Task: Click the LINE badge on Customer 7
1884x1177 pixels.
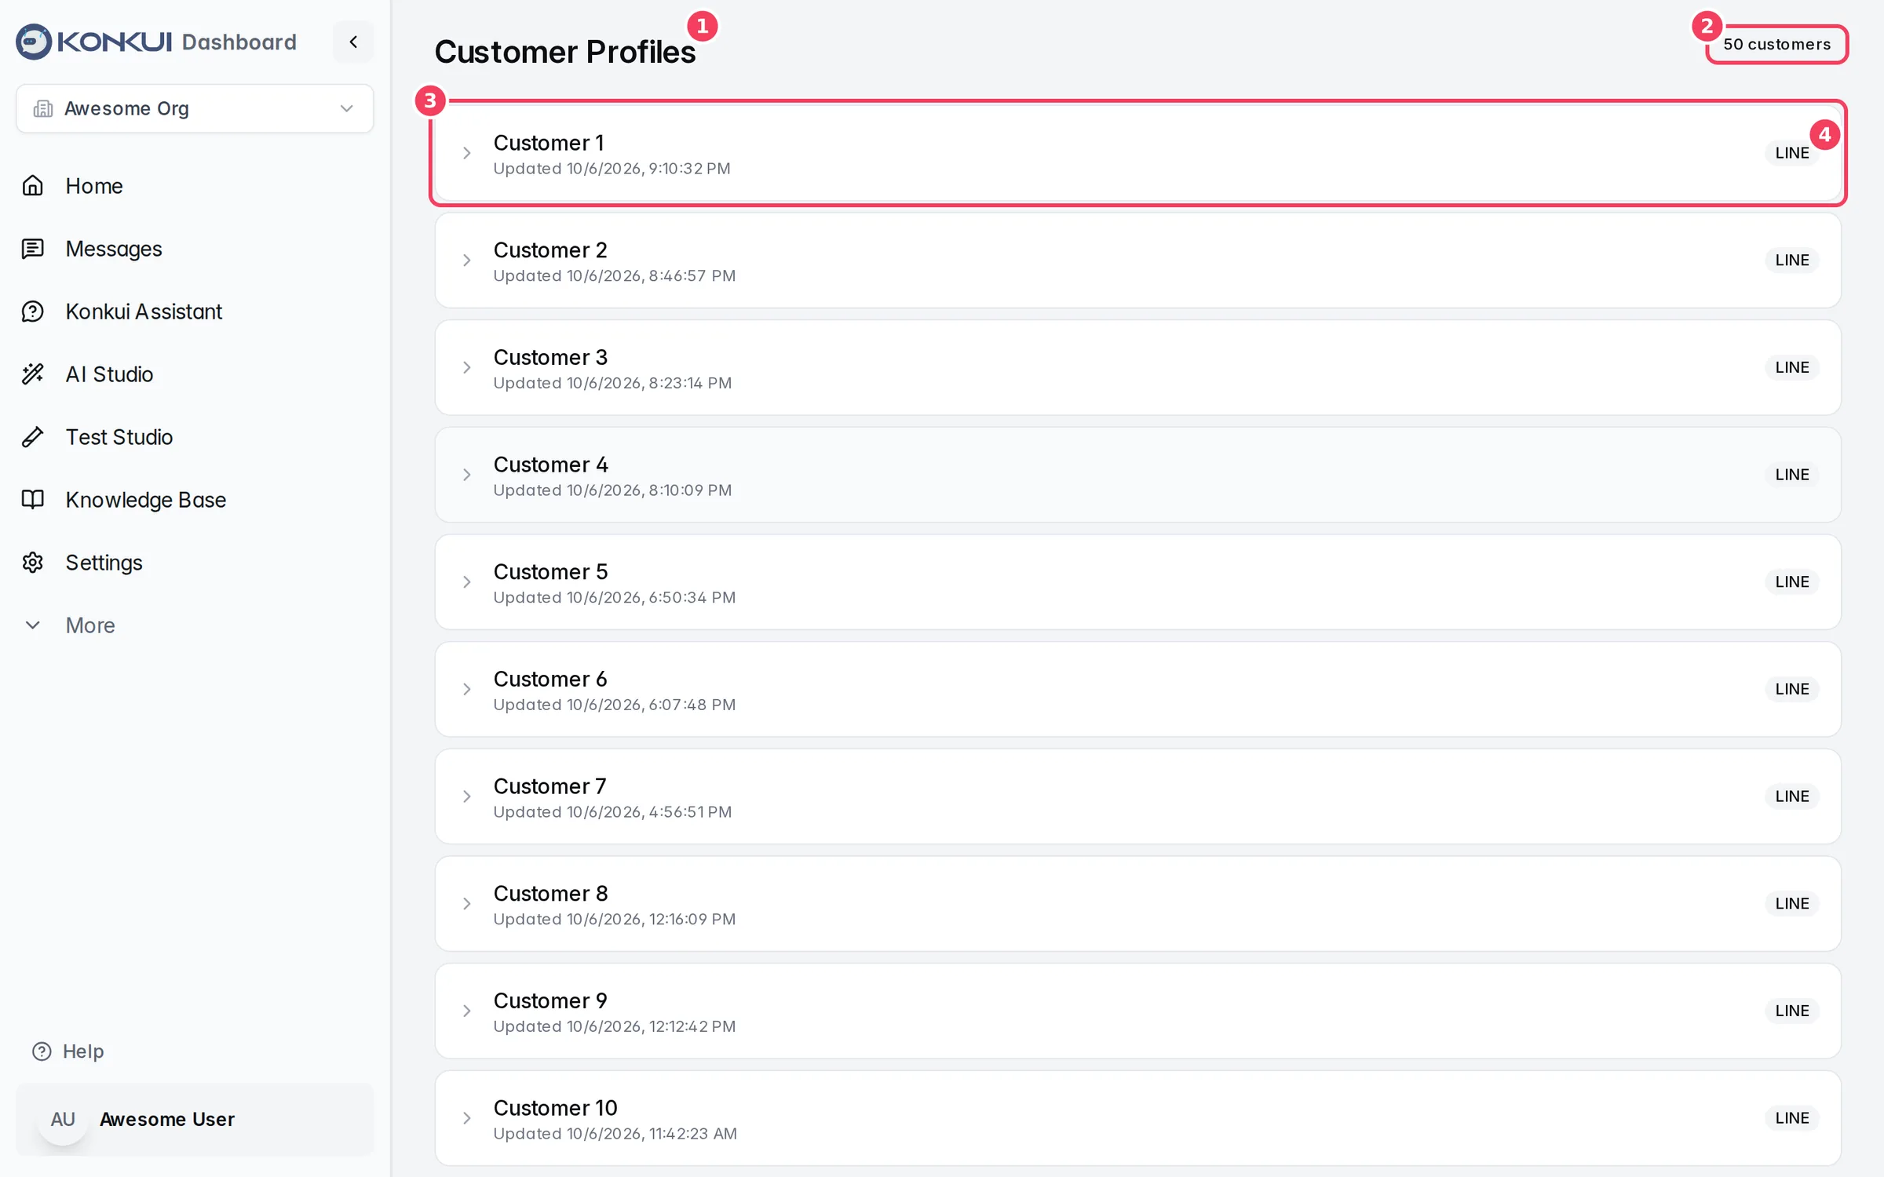Action: click(1792, 796)
